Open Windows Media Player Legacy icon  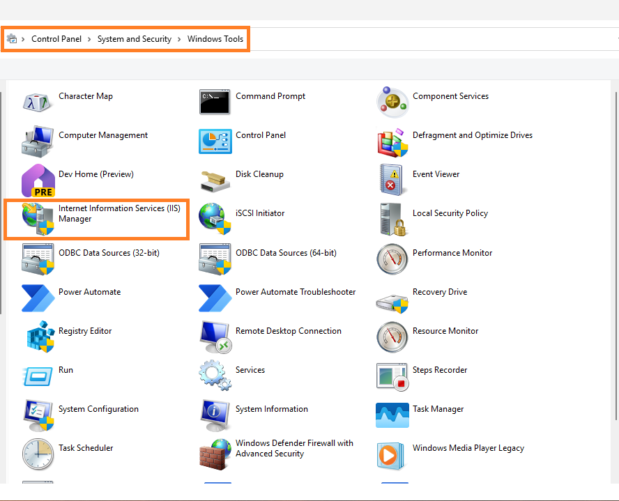point(390,456)
